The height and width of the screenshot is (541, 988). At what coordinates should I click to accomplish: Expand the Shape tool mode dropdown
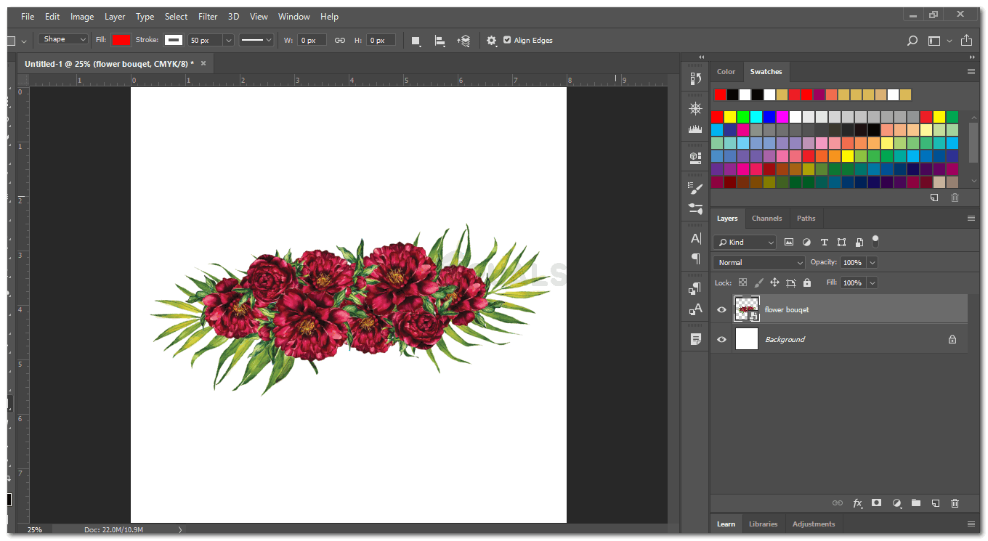point(64,39)
